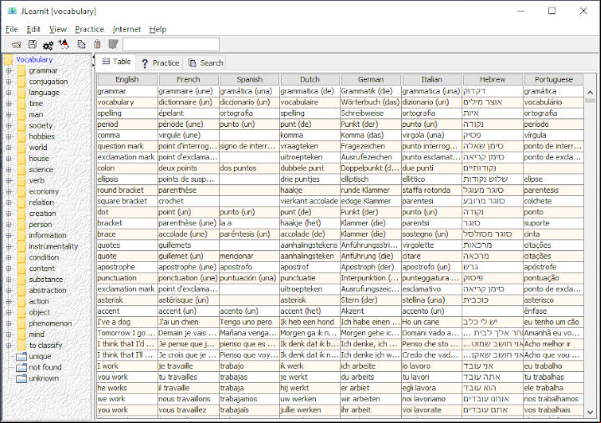The width and height of the screenshot is (601, 423).
Task: Open settings via the gears icon
Action: (x=48, y=46)
